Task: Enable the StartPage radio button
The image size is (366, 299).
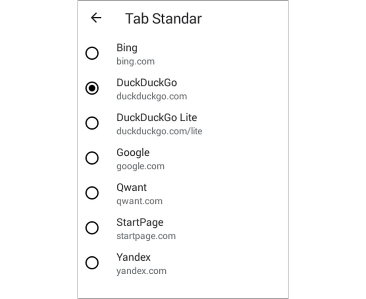Action: [x=92, y=228]
